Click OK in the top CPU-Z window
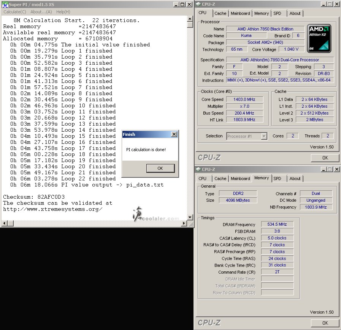This screenshot has width=341, height=330. point(325,158)
